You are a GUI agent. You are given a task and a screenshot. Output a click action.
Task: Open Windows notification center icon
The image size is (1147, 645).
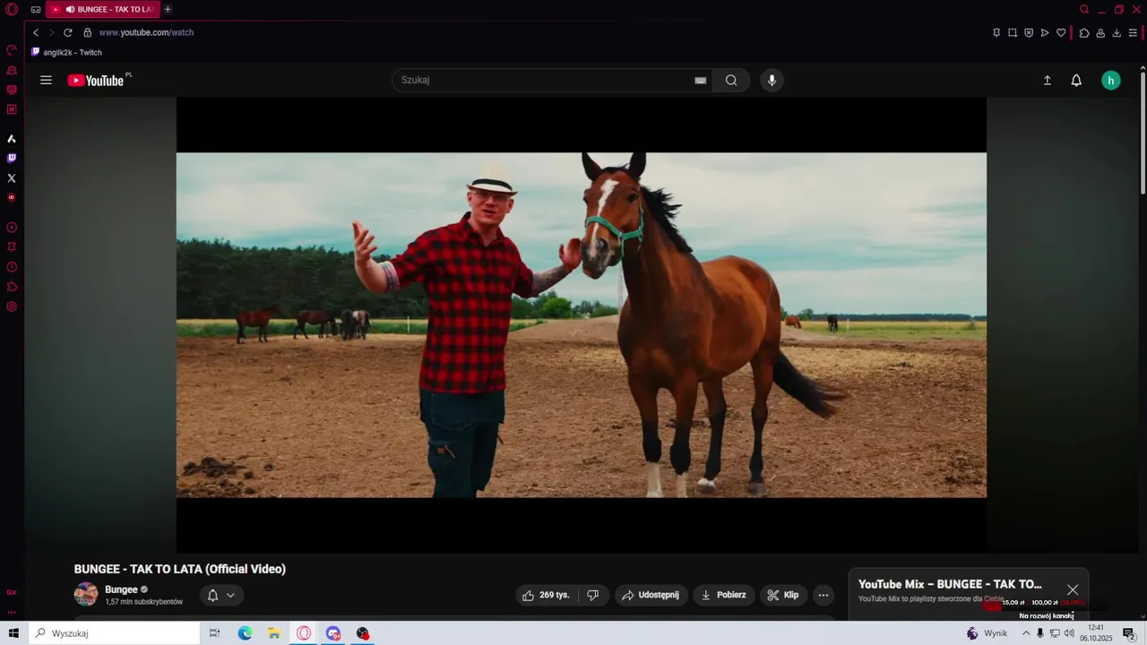tap(1129, 633)
